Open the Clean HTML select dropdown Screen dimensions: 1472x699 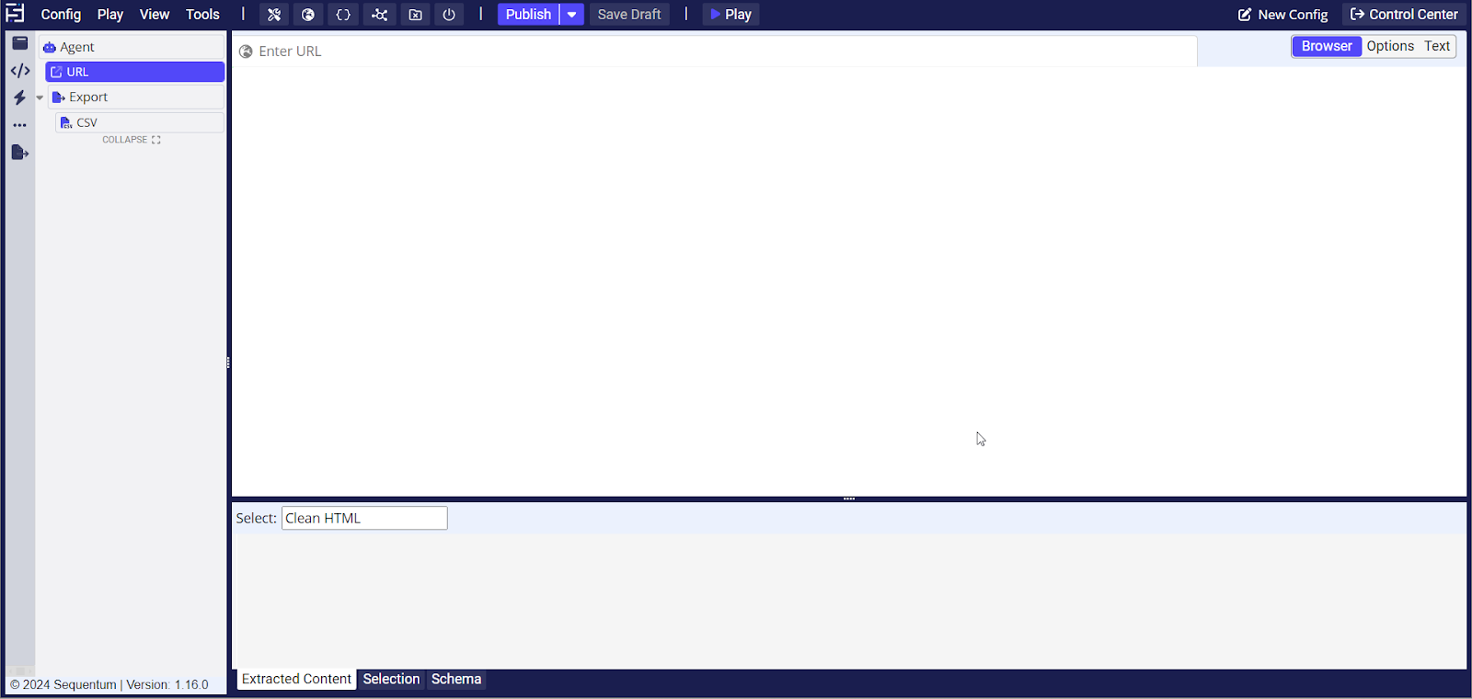tap(364, 518)
